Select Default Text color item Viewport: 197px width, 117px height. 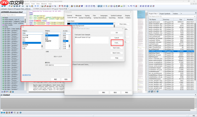(x=75, y=24)
